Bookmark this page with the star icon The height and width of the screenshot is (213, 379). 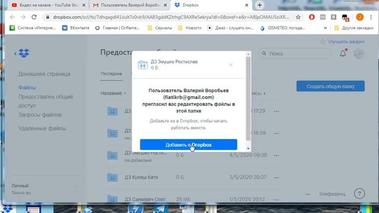(298, 17)
